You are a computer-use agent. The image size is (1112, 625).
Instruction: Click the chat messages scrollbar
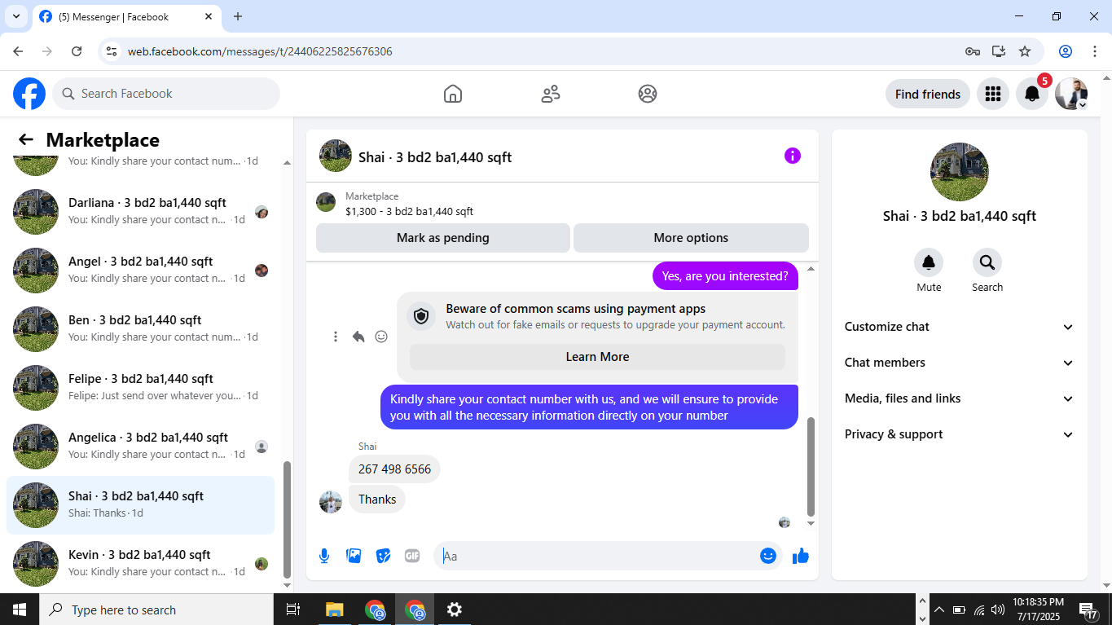[811, 467]
